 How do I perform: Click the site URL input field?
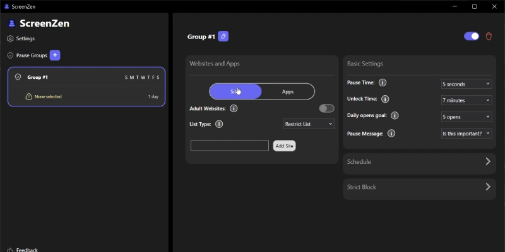[x=230, y=146]
